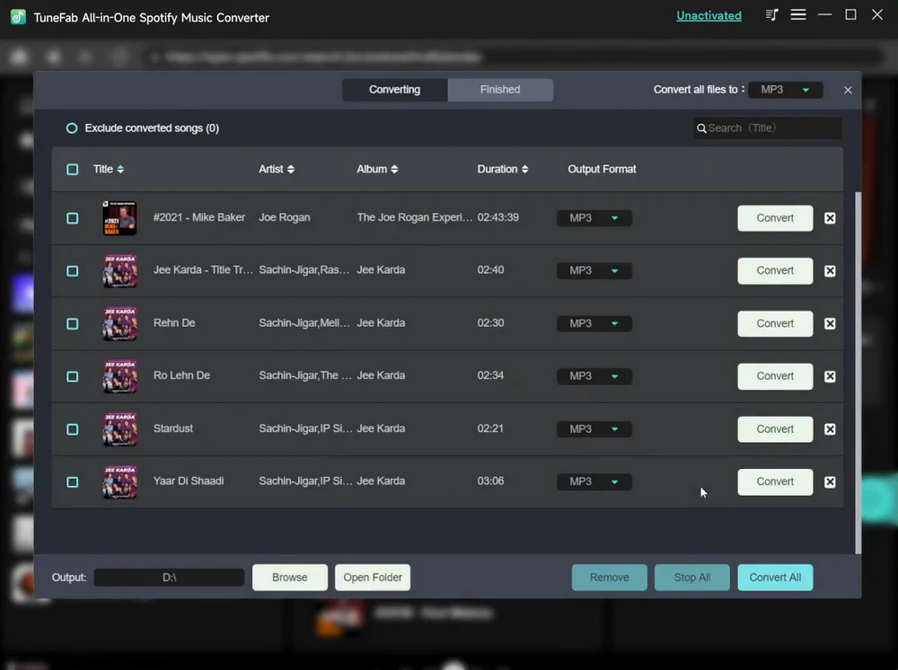Click the Jee Karda - Title Track album thumbnail

click(x=119, y=271)
